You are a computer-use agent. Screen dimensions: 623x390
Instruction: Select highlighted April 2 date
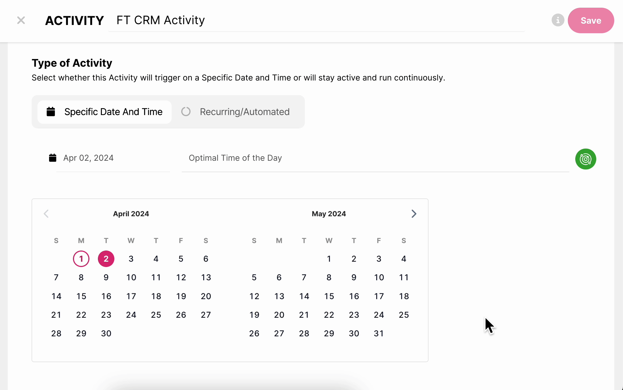coord(106,259)
